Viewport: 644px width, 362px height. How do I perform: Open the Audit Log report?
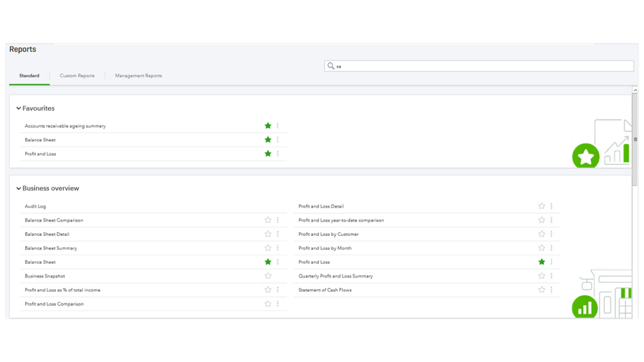pos(35,207)
